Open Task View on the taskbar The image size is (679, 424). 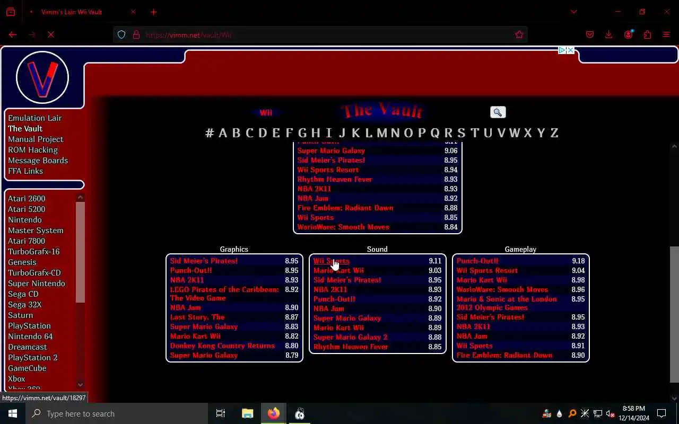(x=221, y=413)
